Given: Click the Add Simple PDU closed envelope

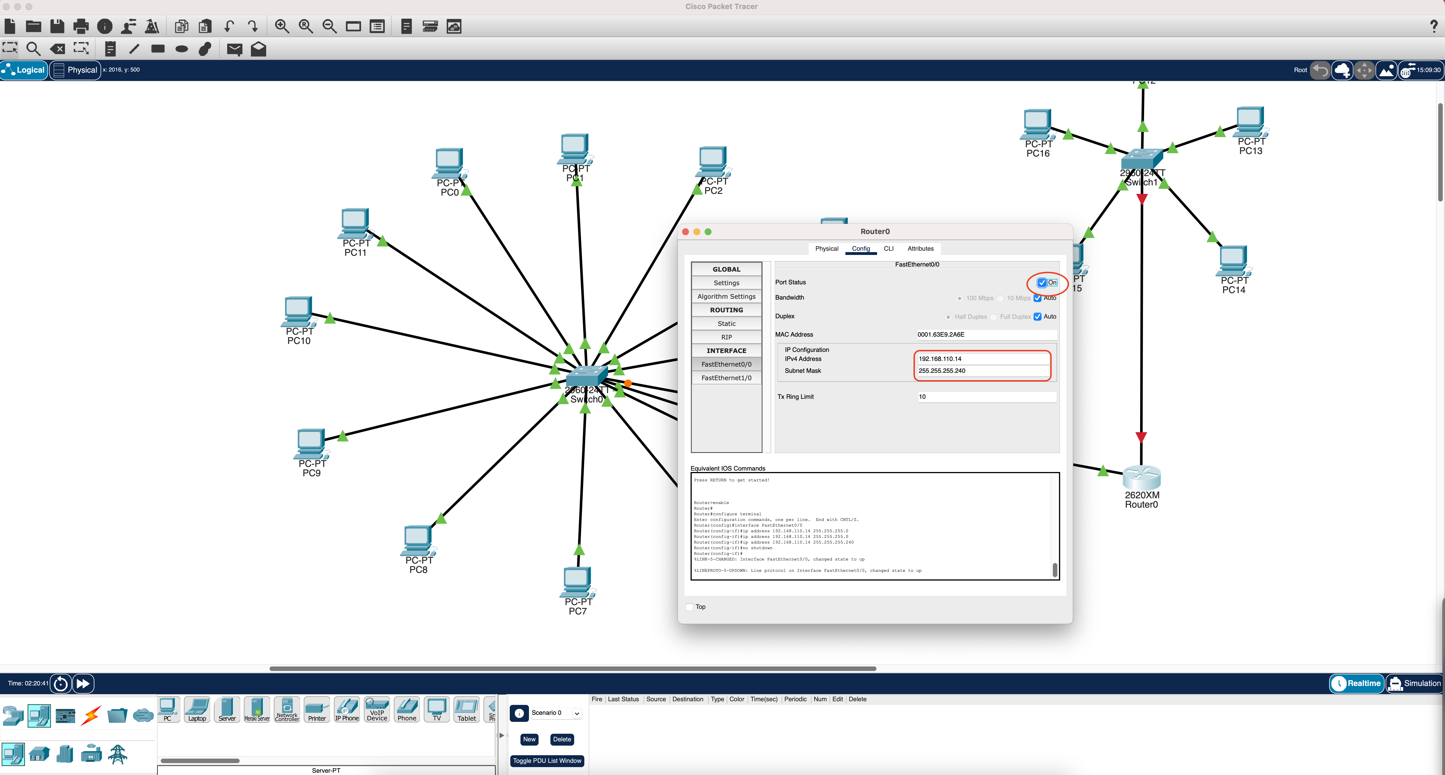Looking at the screenshot, I should click(235, 49).
